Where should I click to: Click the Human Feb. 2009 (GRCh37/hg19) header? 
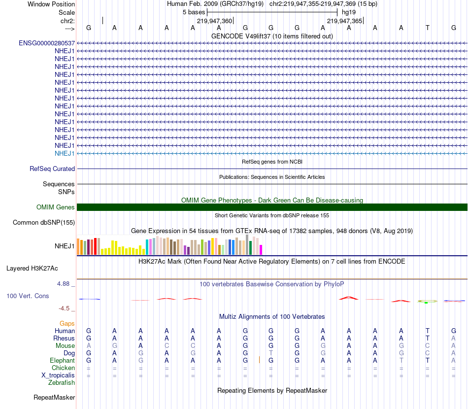click(215, 4)
